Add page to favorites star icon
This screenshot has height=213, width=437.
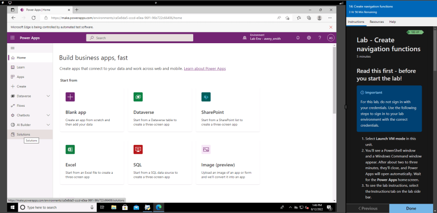[288, 17]
